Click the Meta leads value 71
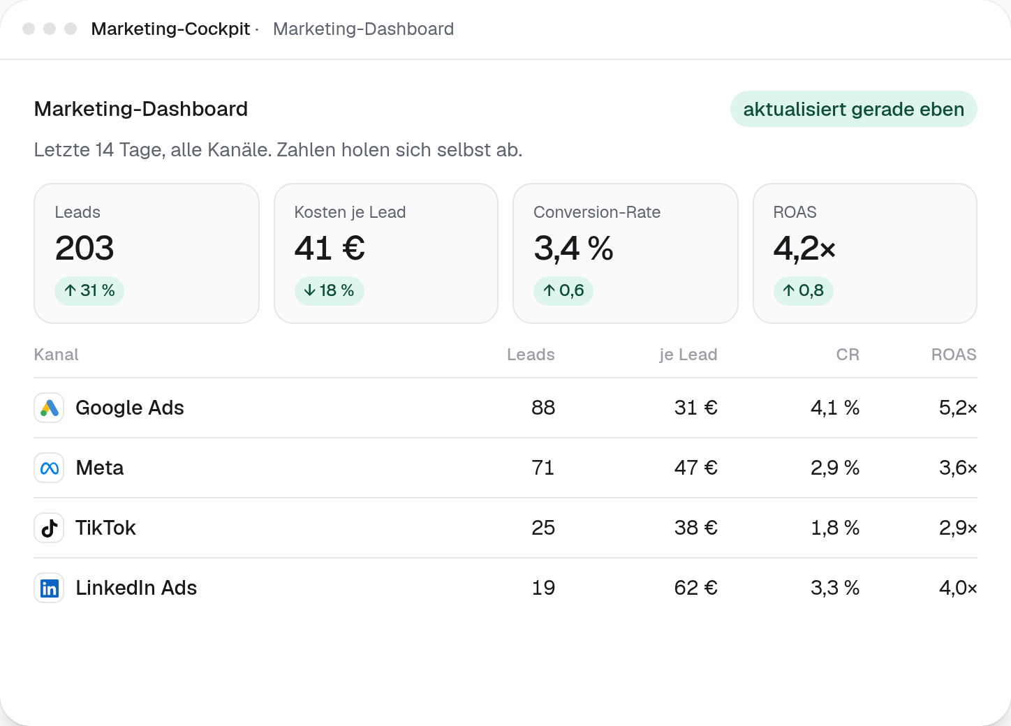This screenshot has width=1011, height=726. point(543,468)
